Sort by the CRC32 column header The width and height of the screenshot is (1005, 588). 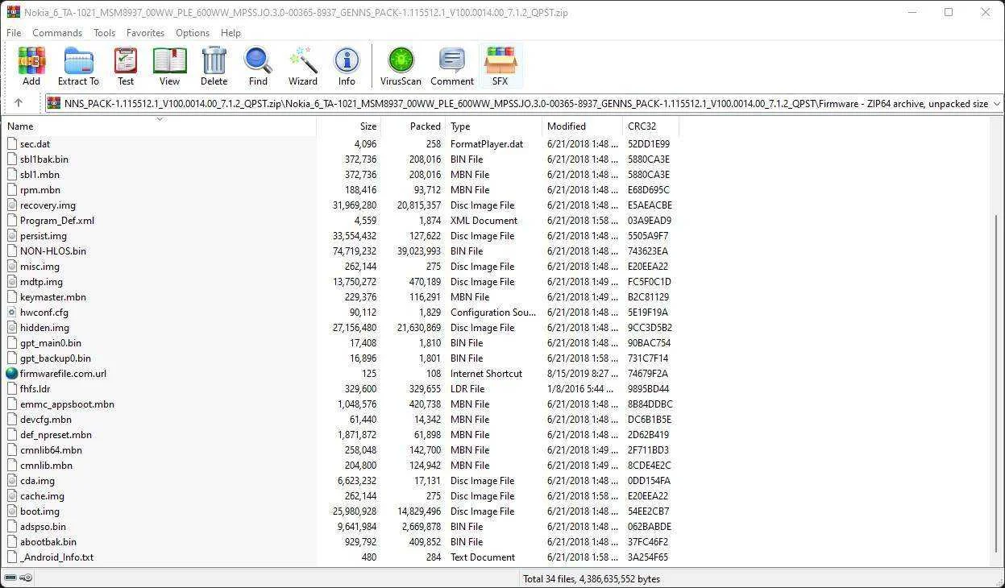(651, 126)
